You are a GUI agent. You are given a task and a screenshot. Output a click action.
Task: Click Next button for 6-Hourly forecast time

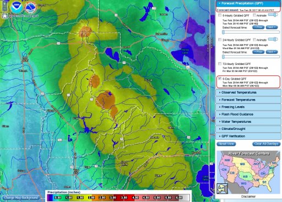click(x=272, y=28)
